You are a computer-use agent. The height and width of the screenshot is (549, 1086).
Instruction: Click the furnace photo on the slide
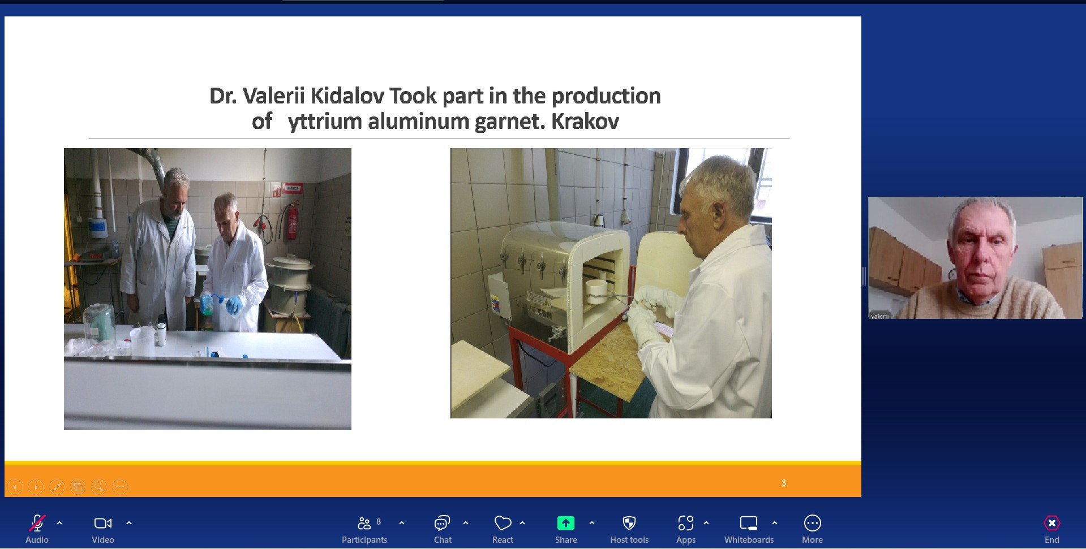(x=611, y=283)
